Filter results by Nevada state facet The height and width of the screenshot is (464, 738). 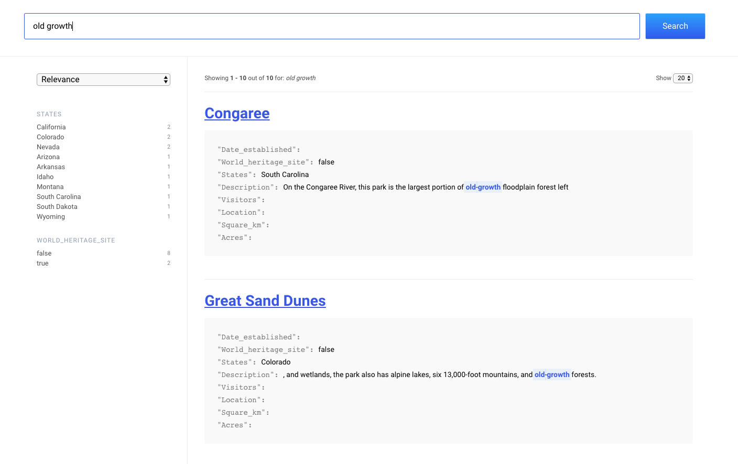(48, 147)
